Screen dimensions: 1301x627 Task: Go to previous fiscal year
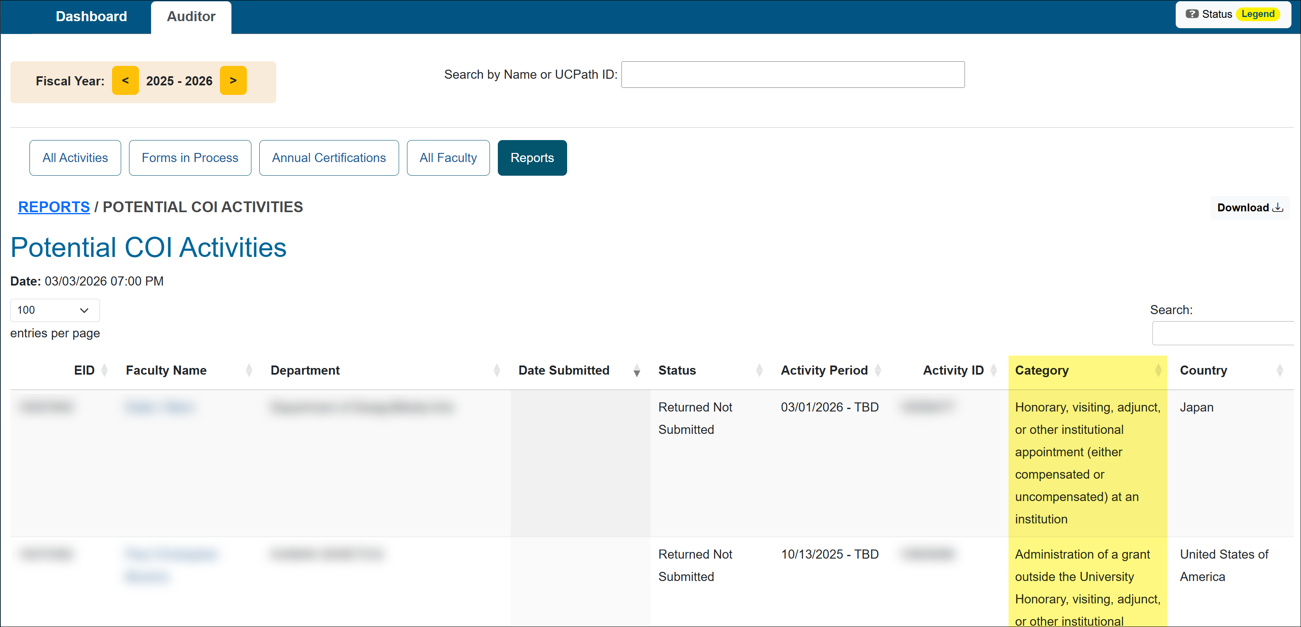pyautogui.click(x=125, y=81)
